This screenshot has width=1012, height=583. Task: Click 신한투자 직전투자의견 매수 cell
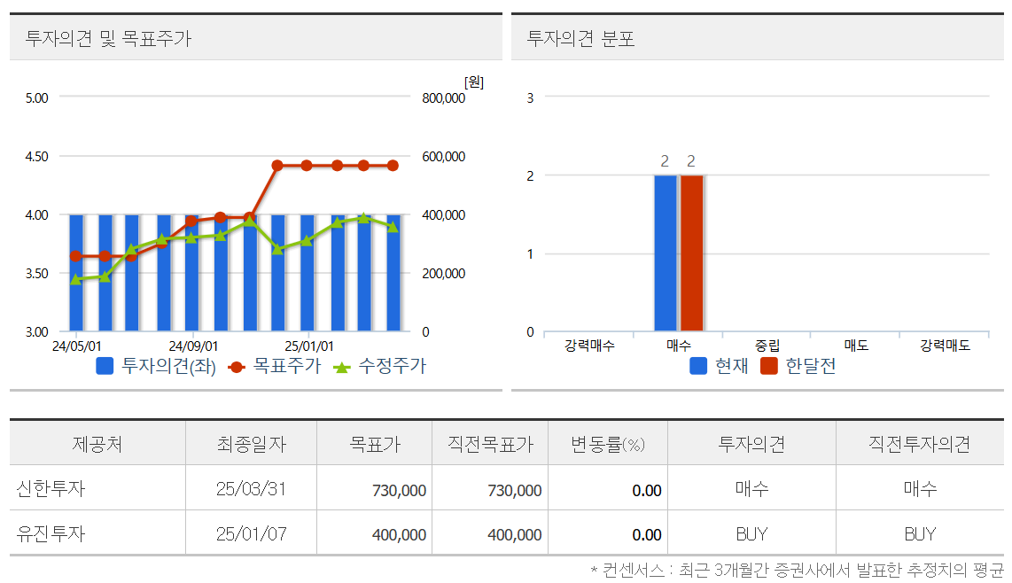(x=920, y=489)
